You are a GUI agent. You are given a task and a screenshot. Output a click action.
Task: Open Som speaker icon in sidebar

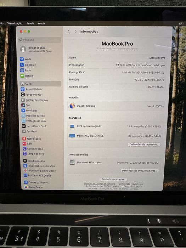(24, 143)
